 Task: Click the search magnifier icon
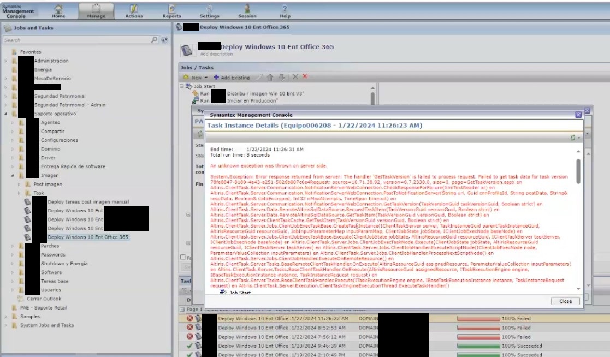(154, 40)
